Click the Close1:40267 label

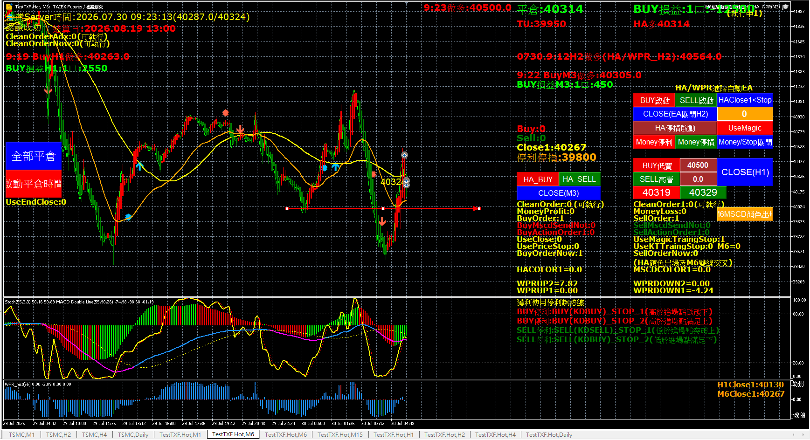point(551,147)
